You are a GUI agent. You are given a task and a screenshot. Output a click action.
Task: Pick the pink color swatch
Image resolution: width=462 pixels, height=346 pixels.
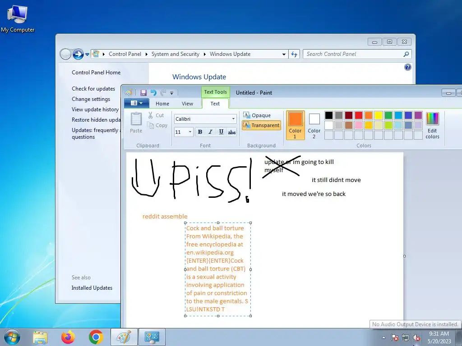tap(359, 125)
